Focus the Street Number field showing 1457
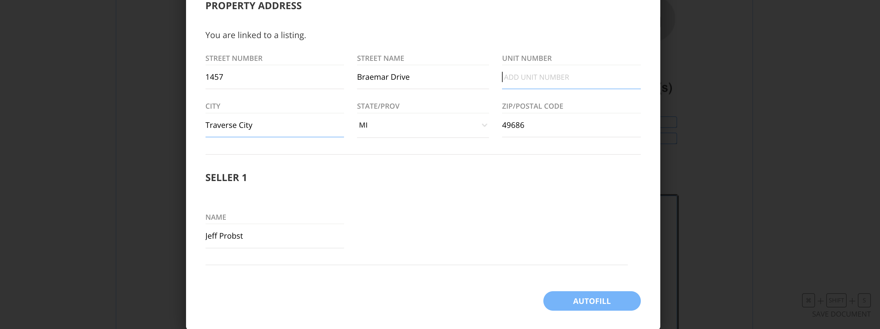Image resolution: width=880 pixels, height=329 pixels. click(274, 77)
